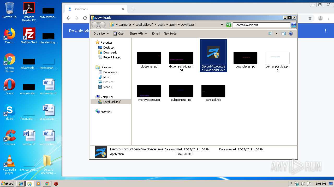Screen dimensions: 334x187
Task: Click the Windows Start button
Action: 7,183
